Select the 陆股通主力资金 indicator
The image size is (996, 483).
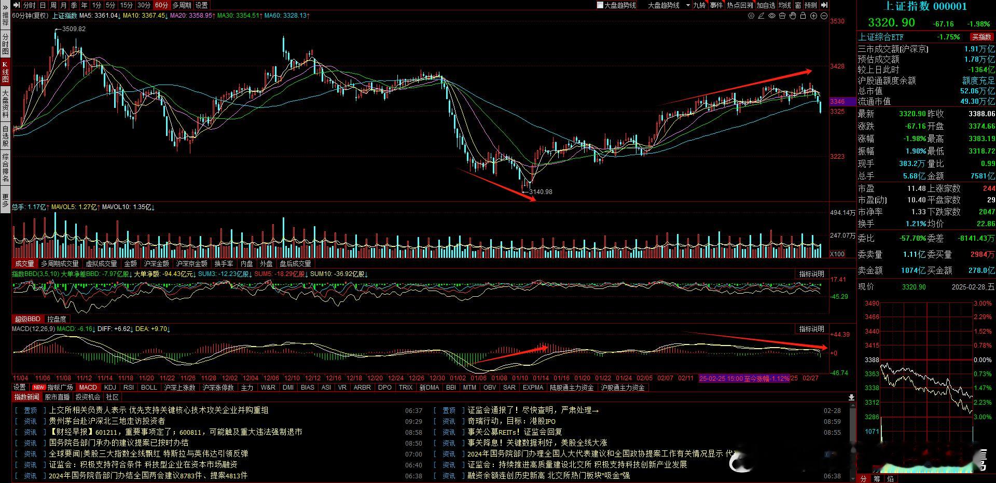572,388
